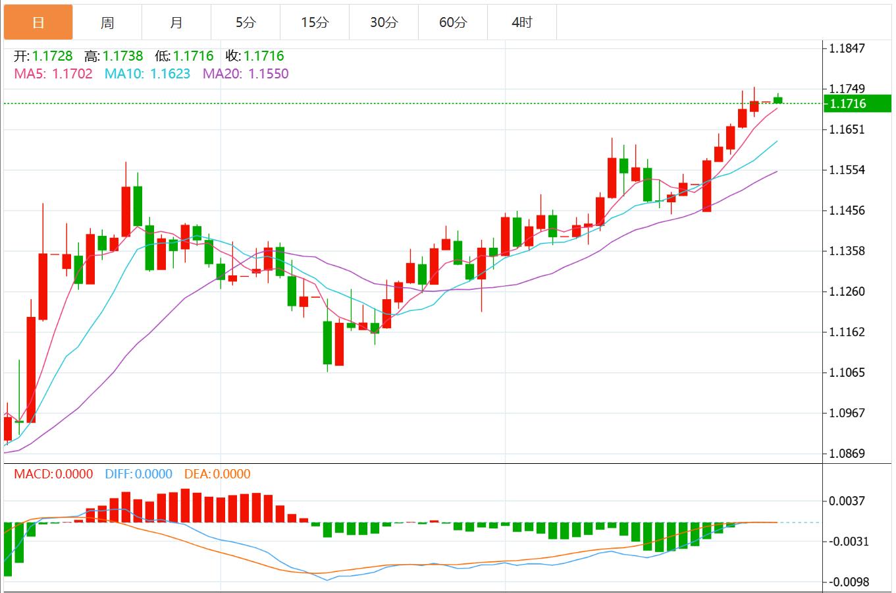Click the DEA indicator label

click(217, 474)
